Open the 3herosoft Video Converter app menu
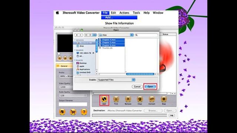 pyautogui.click(x=81, y=13)
